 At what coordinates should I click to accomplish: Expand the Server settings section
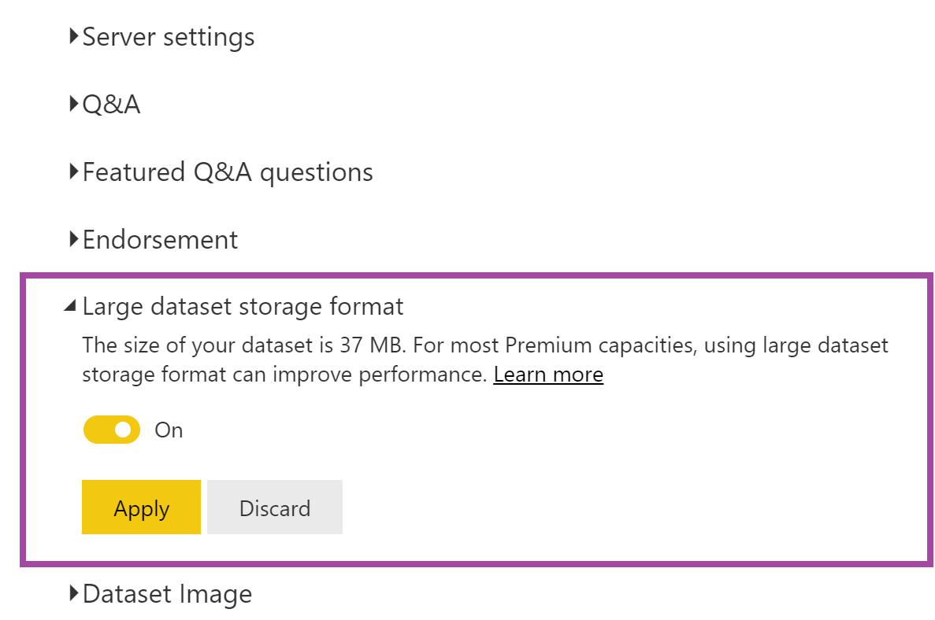[x=168, y=36]
